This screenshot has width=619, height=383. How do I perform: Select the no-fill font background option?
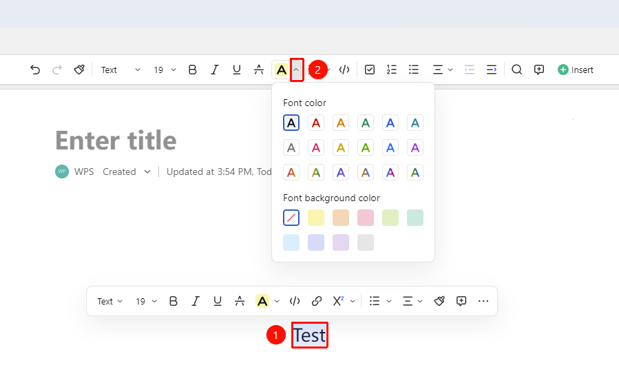(291, 218)
